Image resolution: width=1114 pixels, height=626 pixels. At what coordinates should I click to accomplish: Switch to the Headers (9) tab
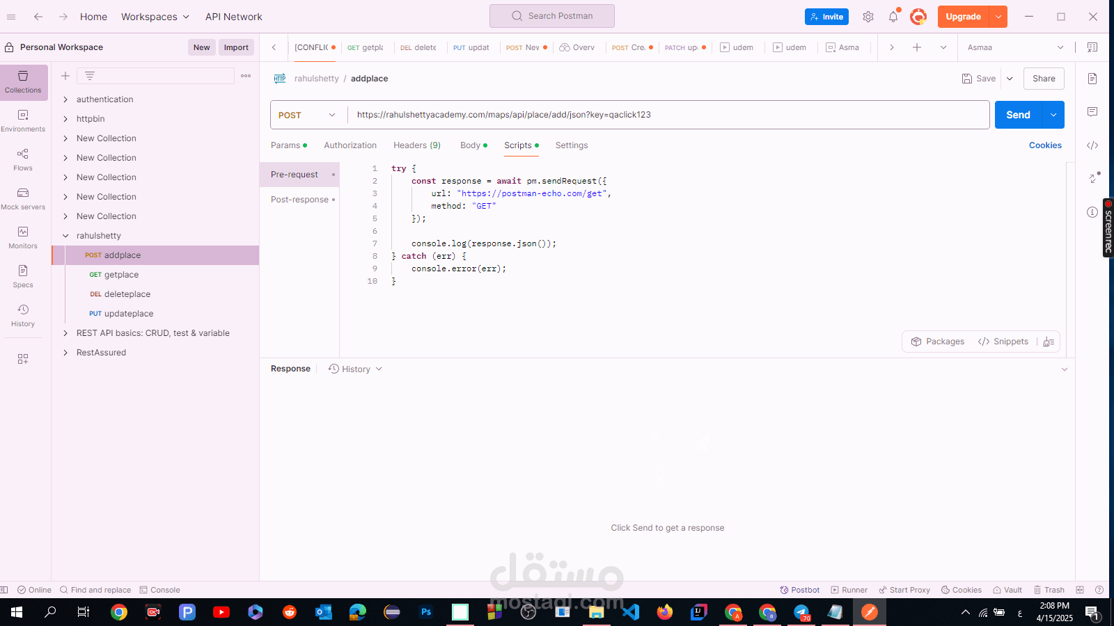tap(416, 145)
